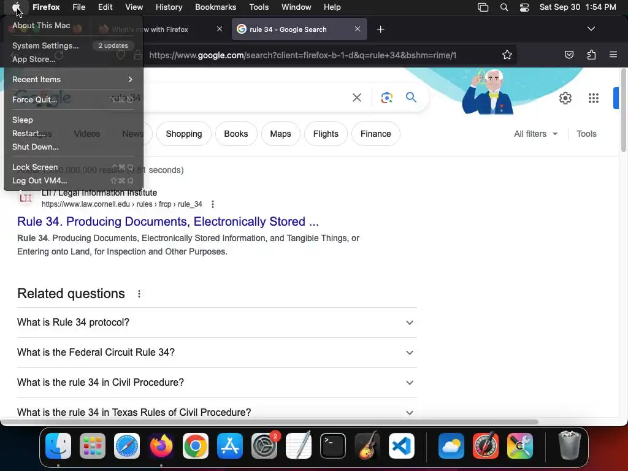Launch Safari from the dock
The height and width of the screenshot is (471, 628).
(127, 446)
